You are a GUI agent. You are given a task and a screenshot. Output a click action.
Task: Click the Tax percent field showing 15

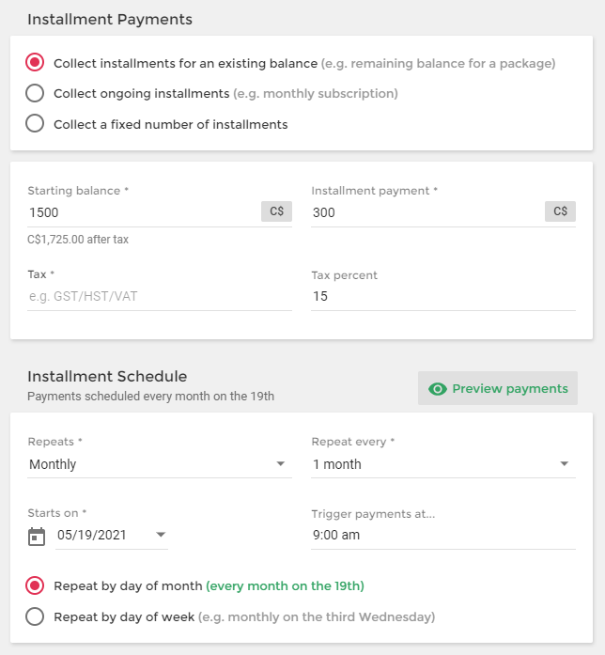pos(443,296)
